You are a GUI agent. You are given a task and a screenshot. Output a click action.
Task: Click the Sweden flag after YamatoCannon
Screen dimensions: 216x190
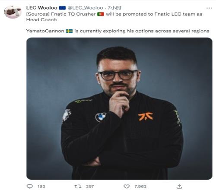pyautogui.click(x=69, y=31)
